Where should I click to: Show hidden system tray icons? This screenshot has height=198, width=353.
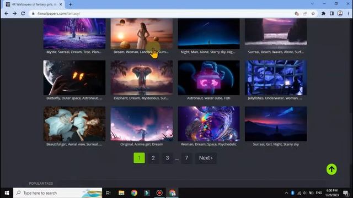coord(286,193)
